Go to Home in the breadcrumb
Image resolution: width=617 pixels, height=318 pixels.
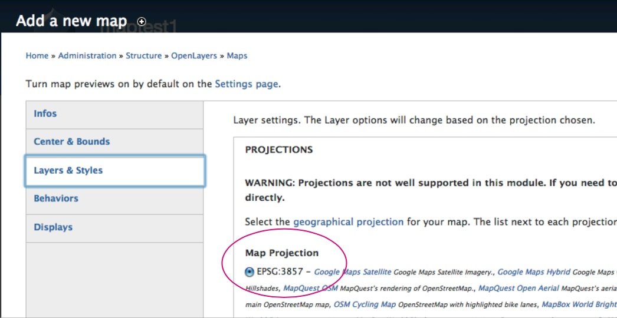coord(37,56)
